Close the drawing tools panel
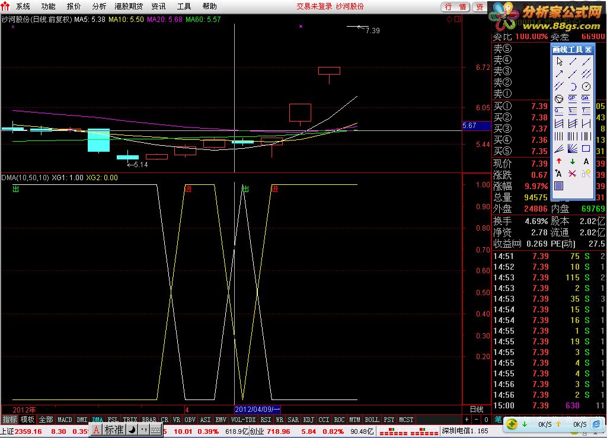607x438 pixels. 589,50
